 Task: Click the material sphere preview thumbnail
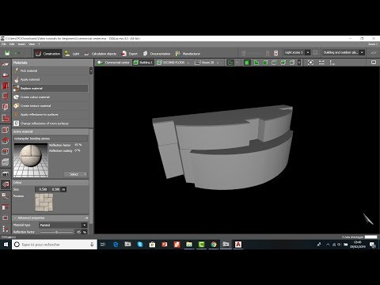[x=31, y=160]
